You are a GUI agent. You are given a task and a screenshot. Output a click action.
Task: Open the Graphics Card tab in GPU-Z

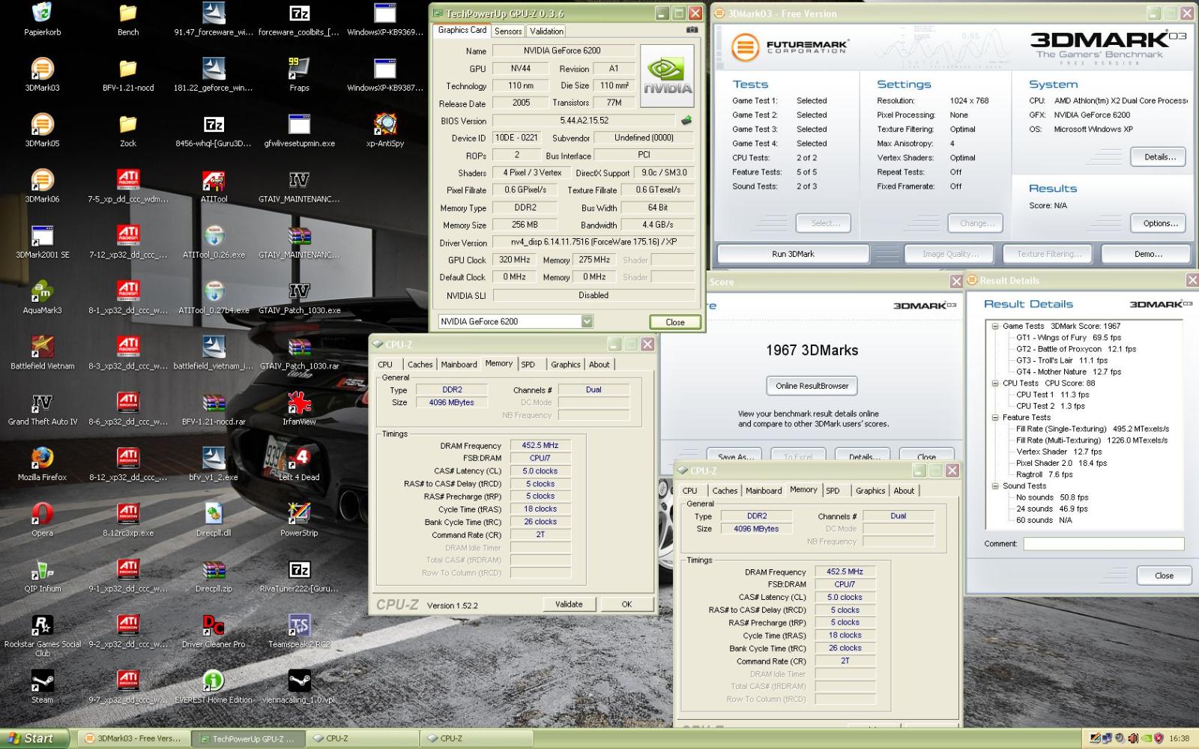[x=462, y=30]
